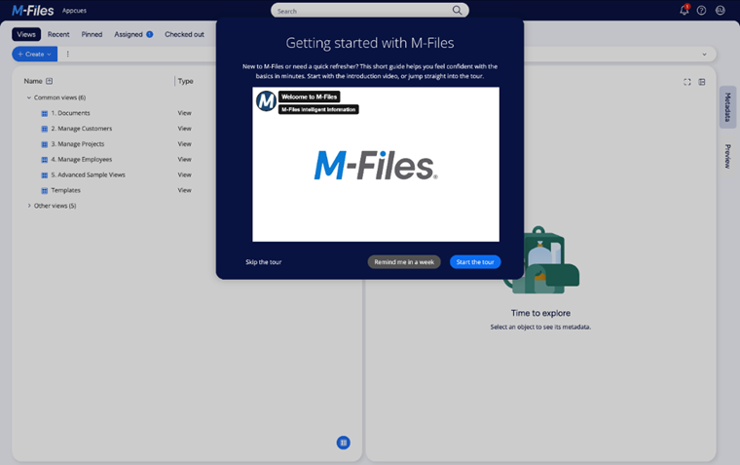The width and height of the screenshot is (740, 465).
Task: Switch to the Pinned tab
Action: [x=92, y=34]
